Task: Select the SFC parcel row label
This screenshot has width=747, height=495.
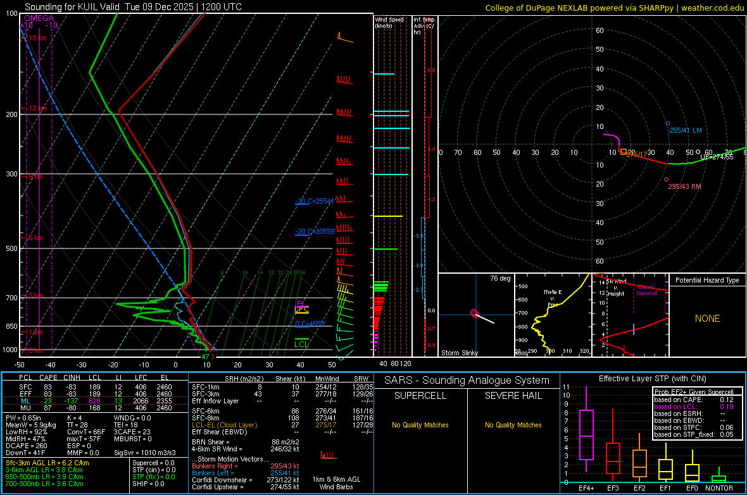Action: click(x=25, y=387)
